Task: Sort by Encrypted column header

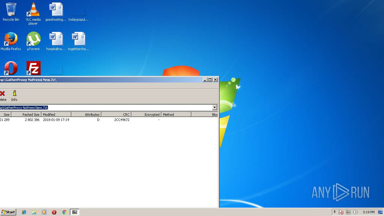Action: click(x=146, y=115)
